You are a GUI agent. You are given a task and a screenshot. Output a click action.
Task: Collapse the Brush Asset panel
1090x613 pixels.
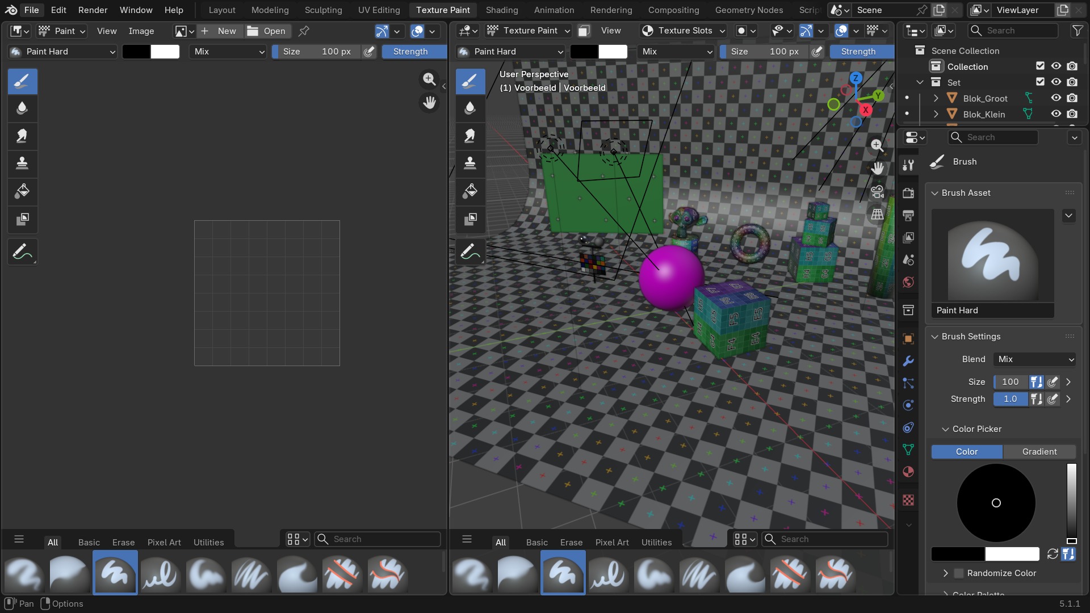tap(934, 193)
